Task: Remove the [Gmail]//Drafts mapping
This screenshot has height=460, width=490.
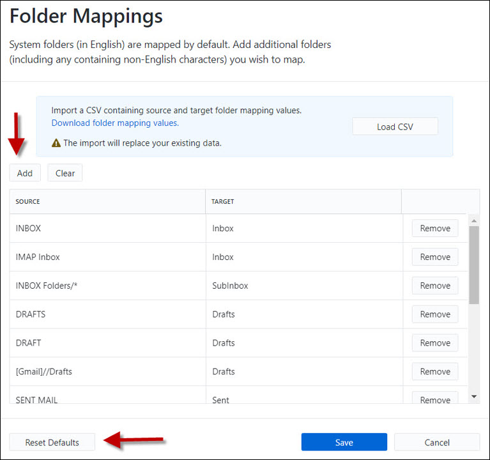Action: point(435,371)
